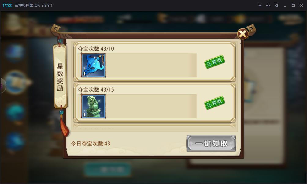The width and height of the screenshot is (307, 184).
Task: Click the green jade lion statue reward icon
Action: [x=93, y=107]
